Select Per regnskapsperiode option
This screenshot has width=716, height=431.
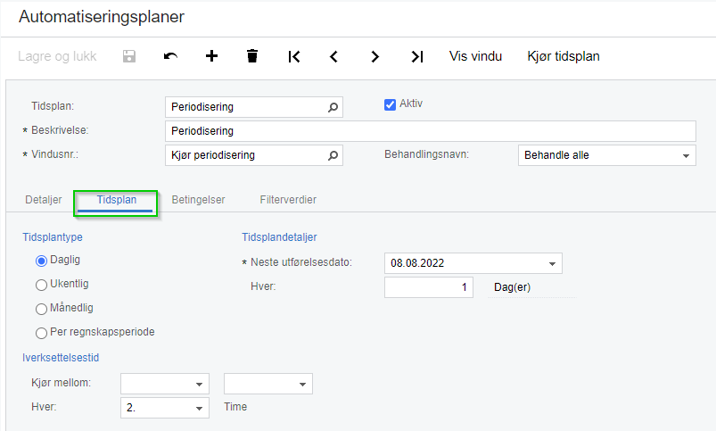click(41, 333)
